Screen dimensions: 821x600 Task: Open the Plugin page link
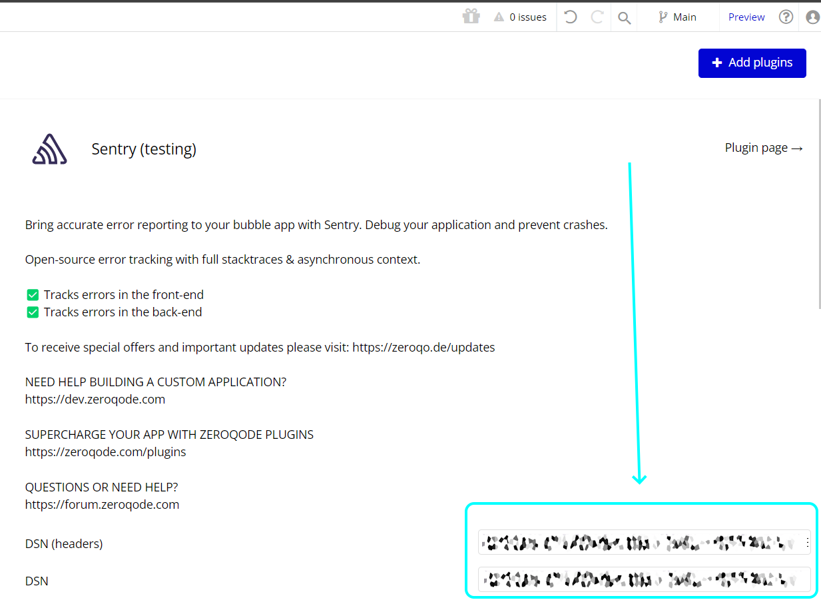click(764, 148)
